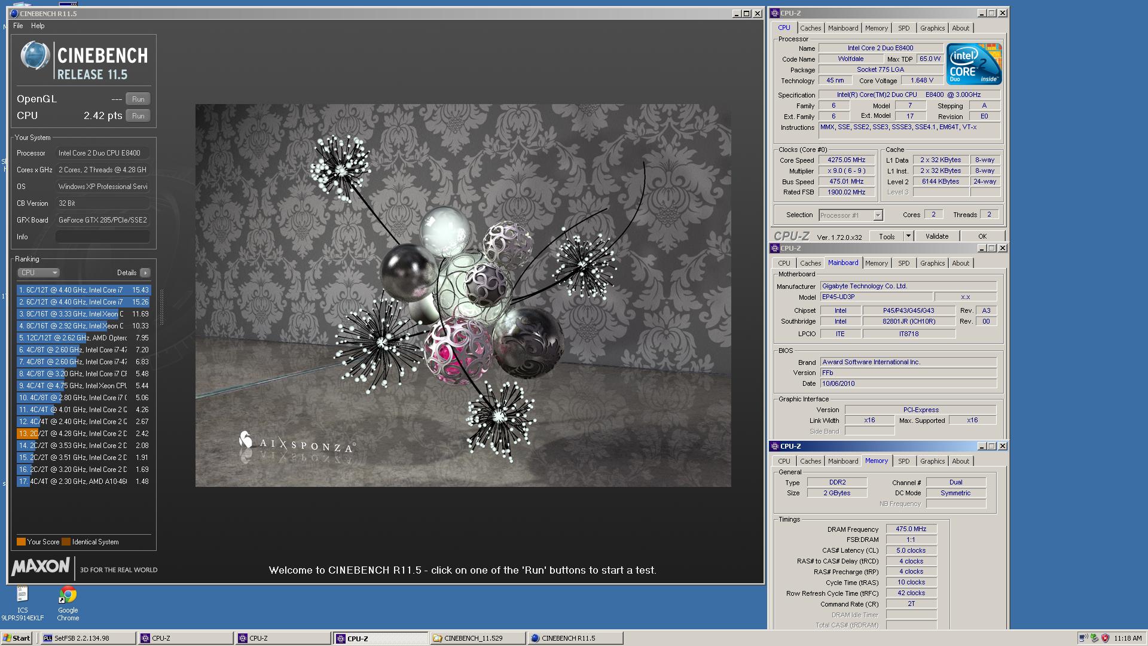Select ranking row 3 Xeon 3.33 GHz
The height and width of the screenshot is (646, 1148).
[84, 314]
